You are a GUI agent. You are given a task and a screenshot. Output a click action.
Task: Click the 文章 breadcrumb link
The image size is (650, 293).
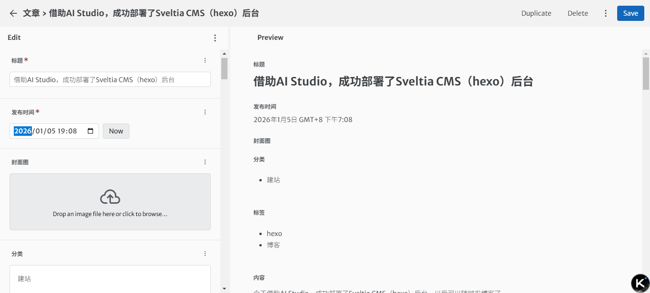click(x=31, y=13)
